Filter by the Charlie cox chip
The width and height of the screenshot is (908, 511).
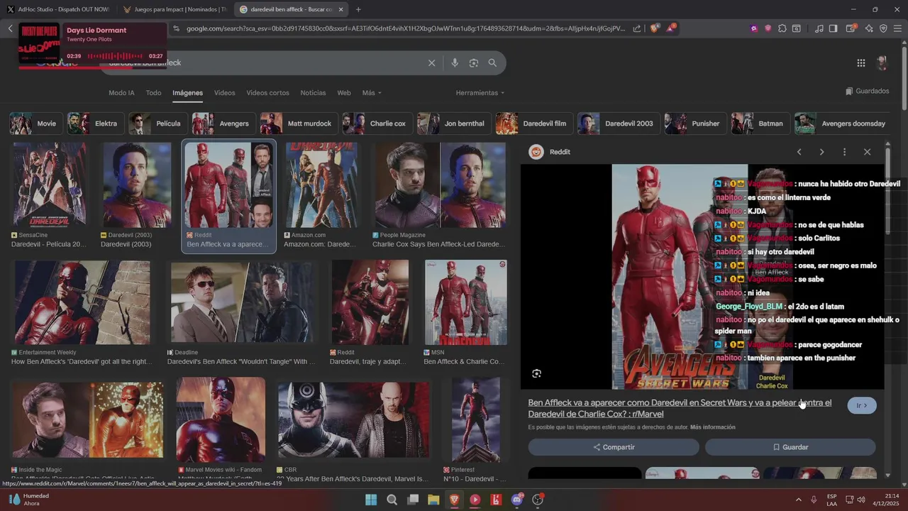click(x=376, y=123)
